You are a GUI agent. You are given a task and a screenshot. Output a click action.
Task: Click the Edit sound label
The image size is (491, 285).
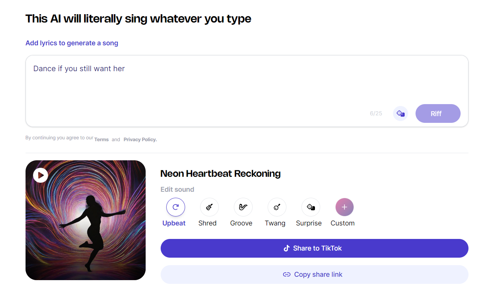(177, 190)
